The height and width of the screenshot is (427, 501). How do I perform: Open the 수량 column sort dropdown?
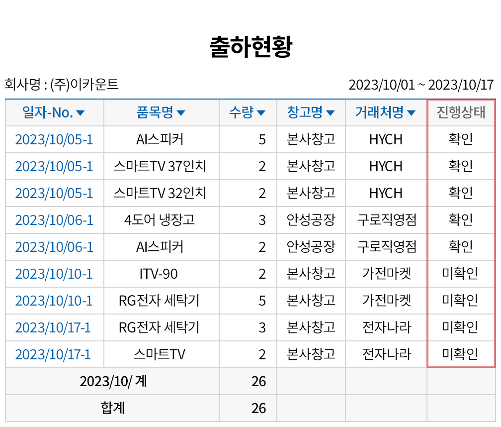pos(261,113)
